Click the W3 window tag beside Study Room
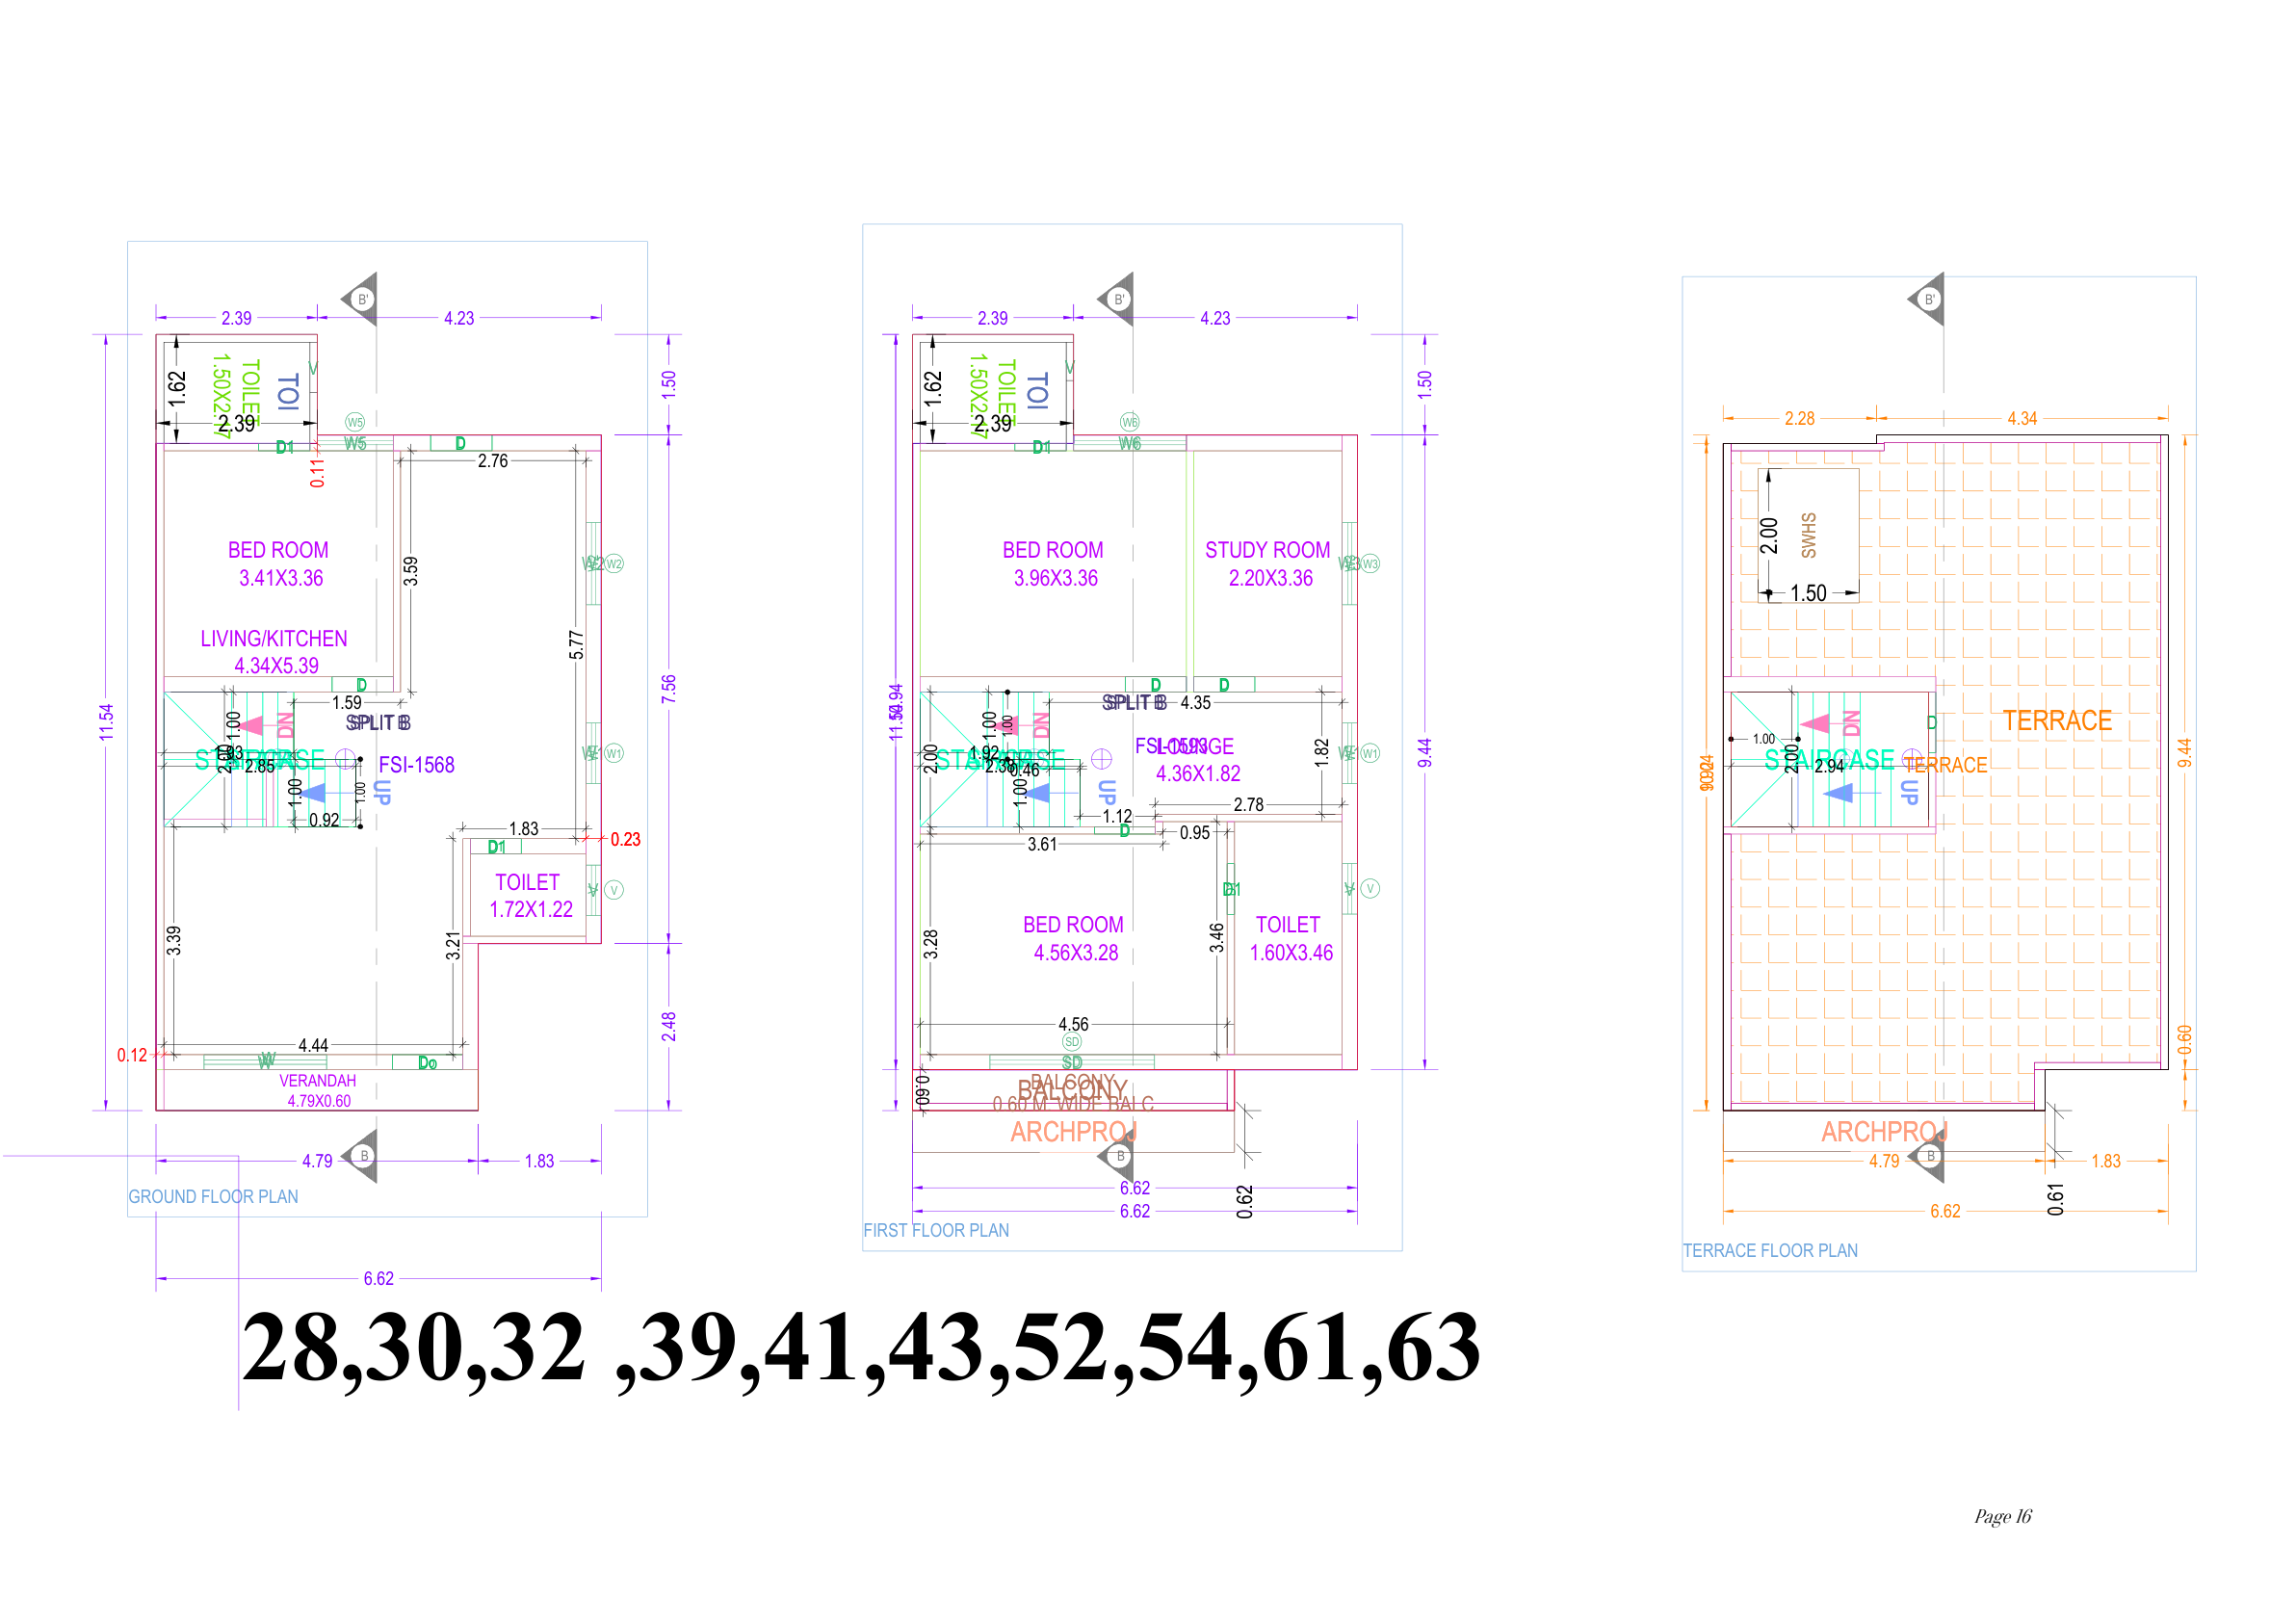The width and height of the screenshot is (2296, 1622). coord(1370,564)
